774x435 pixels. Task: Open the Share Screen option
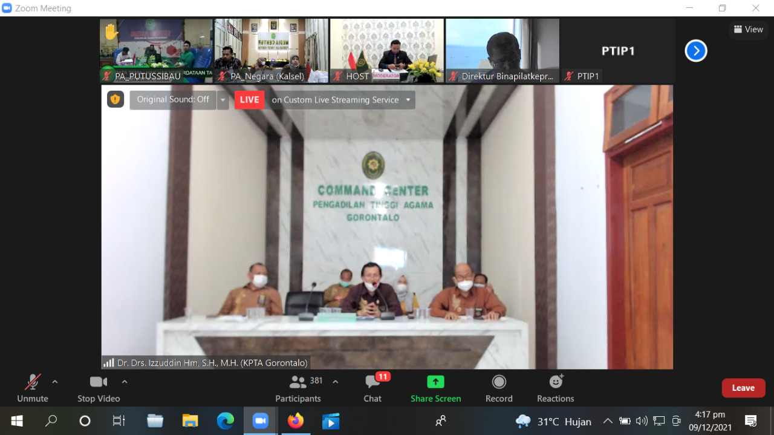(435, 388)
